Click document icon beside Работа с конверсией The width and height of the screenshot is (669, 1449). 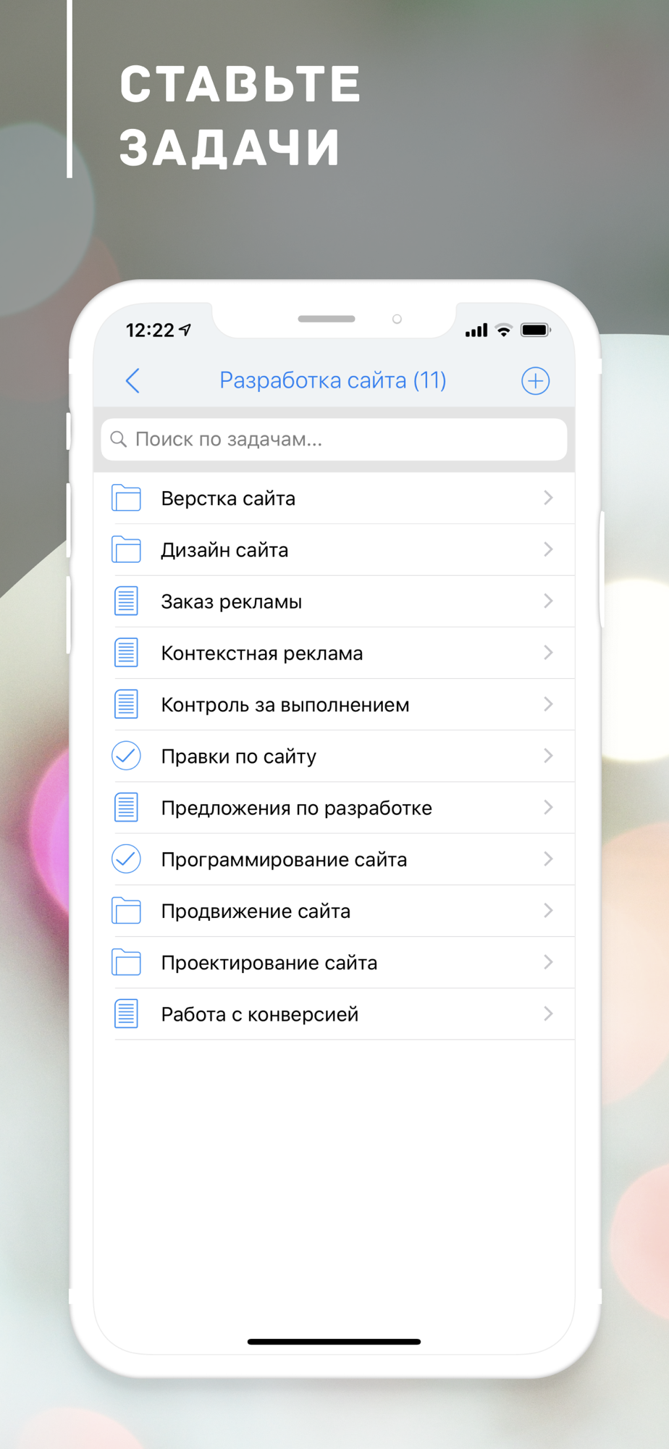127,1014
